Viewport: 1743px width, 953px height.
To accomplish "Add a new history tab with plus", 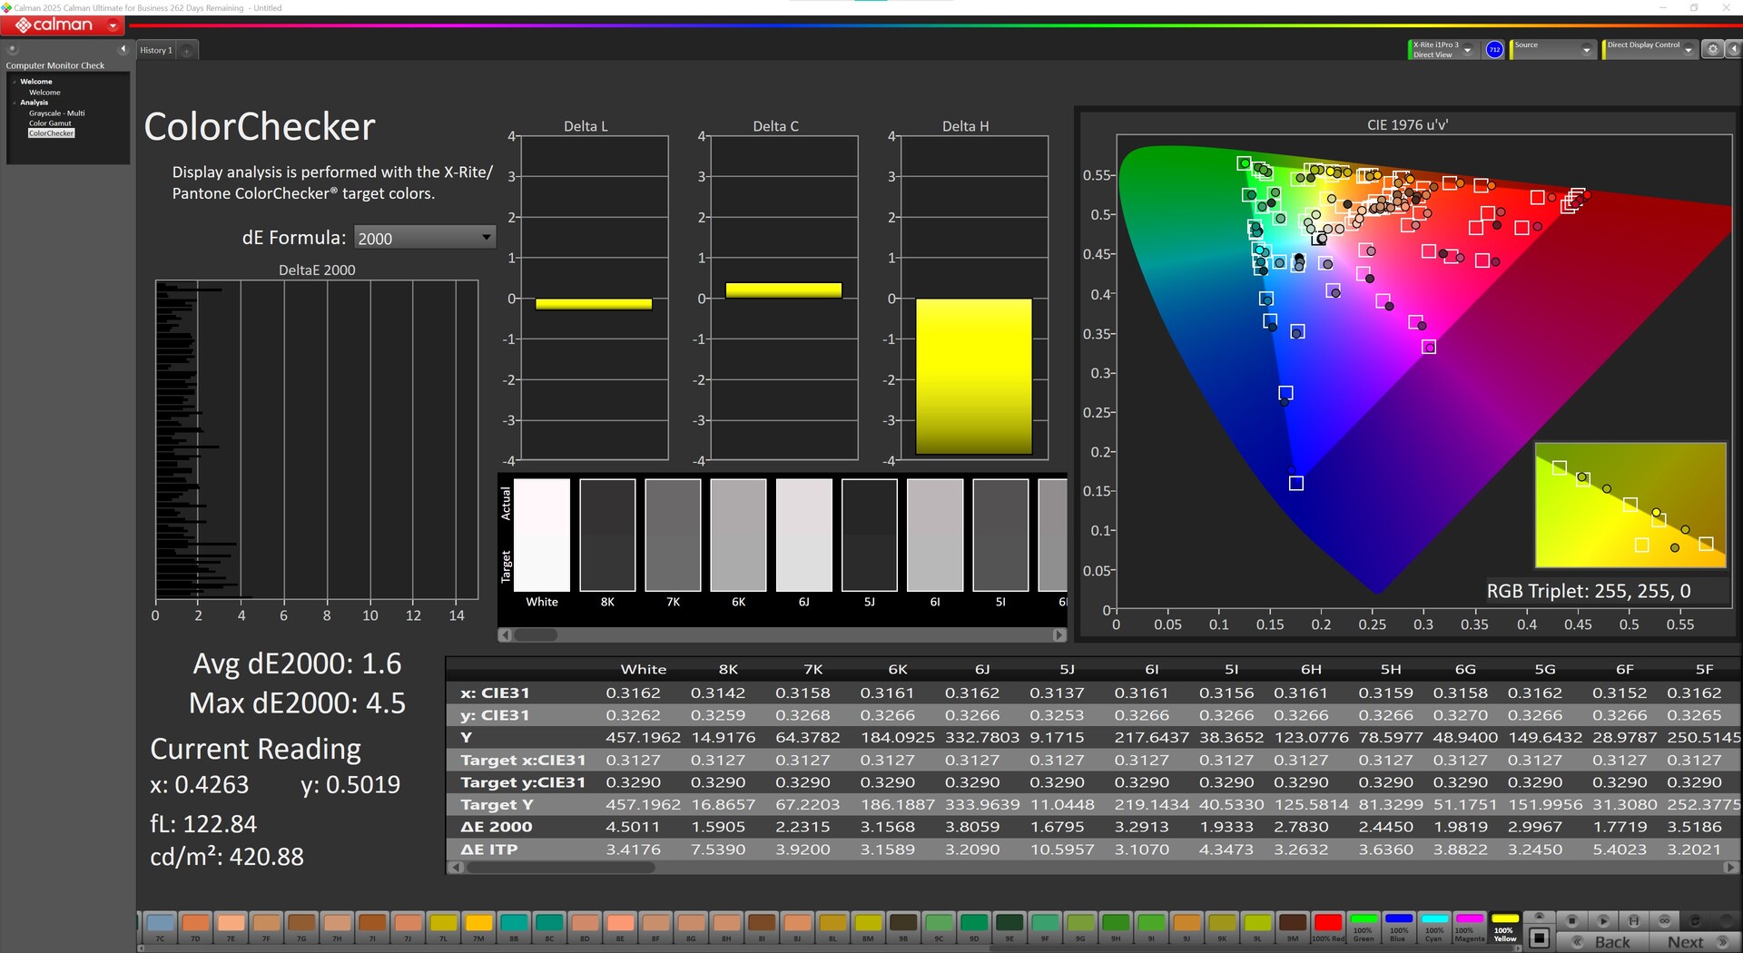I will pyautogui.click(x=187, y=51).
